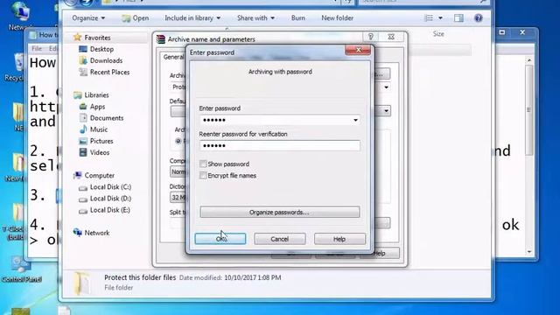Click the Favorites star icon
This screenshot has width=560, height=315.
coord(77,37)
